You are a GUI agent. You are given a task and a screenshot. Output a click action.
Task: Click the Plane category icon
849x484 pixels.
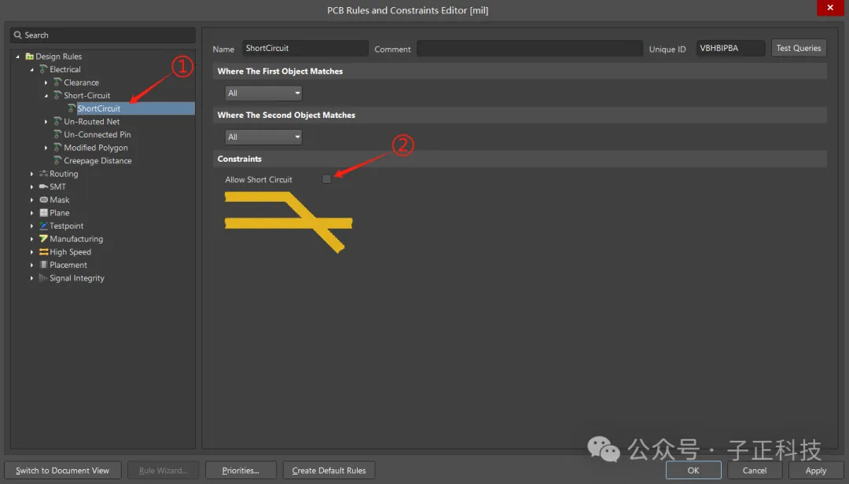43,213
